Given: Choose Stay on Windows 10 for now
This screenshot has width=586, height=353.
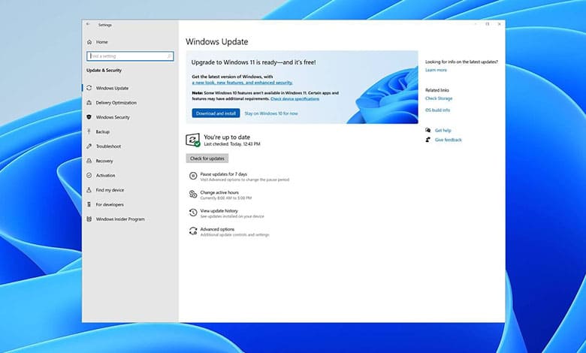Looking at the screenshot, I should 271,113.
